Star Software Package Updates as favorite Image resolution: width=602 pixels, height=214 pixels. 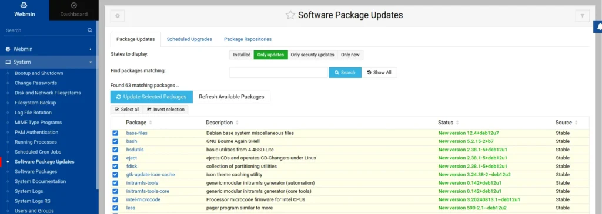click(290, 15)
